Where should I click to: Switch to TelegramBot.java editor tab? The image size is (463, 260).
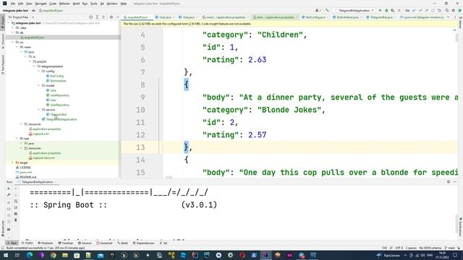click(x=381, y=17)
